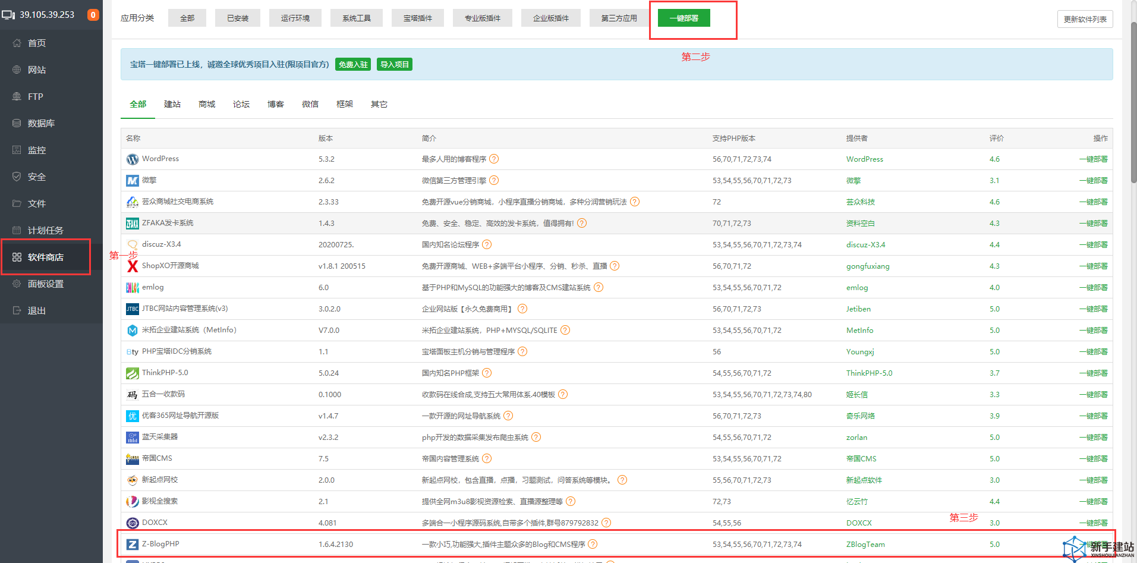Click the 新起点网校 row name
Screen dimensions: 1137x563
pyautogui.click(x=160, y=480)
